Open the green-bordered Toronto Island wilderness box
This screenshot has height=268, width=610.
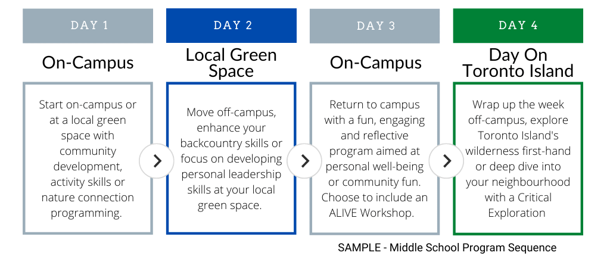click(518, 158)
